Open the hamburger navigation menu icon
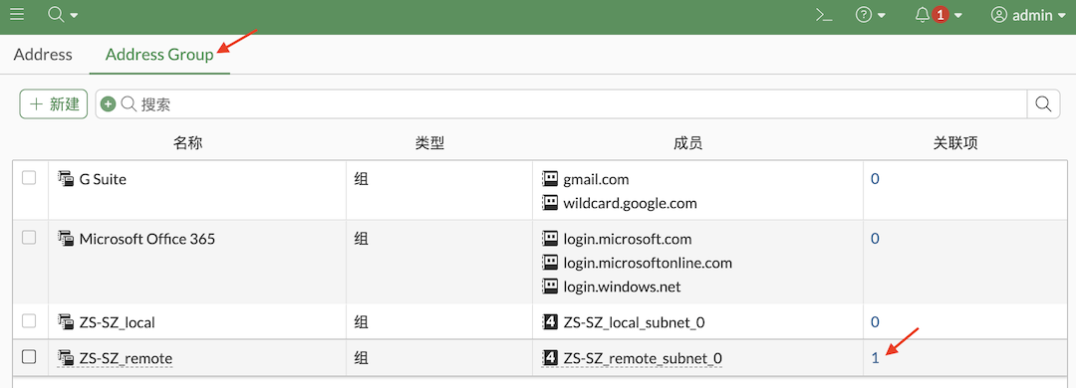The width and height of the screenshot is (1076, 388). [x=17, y=14]
